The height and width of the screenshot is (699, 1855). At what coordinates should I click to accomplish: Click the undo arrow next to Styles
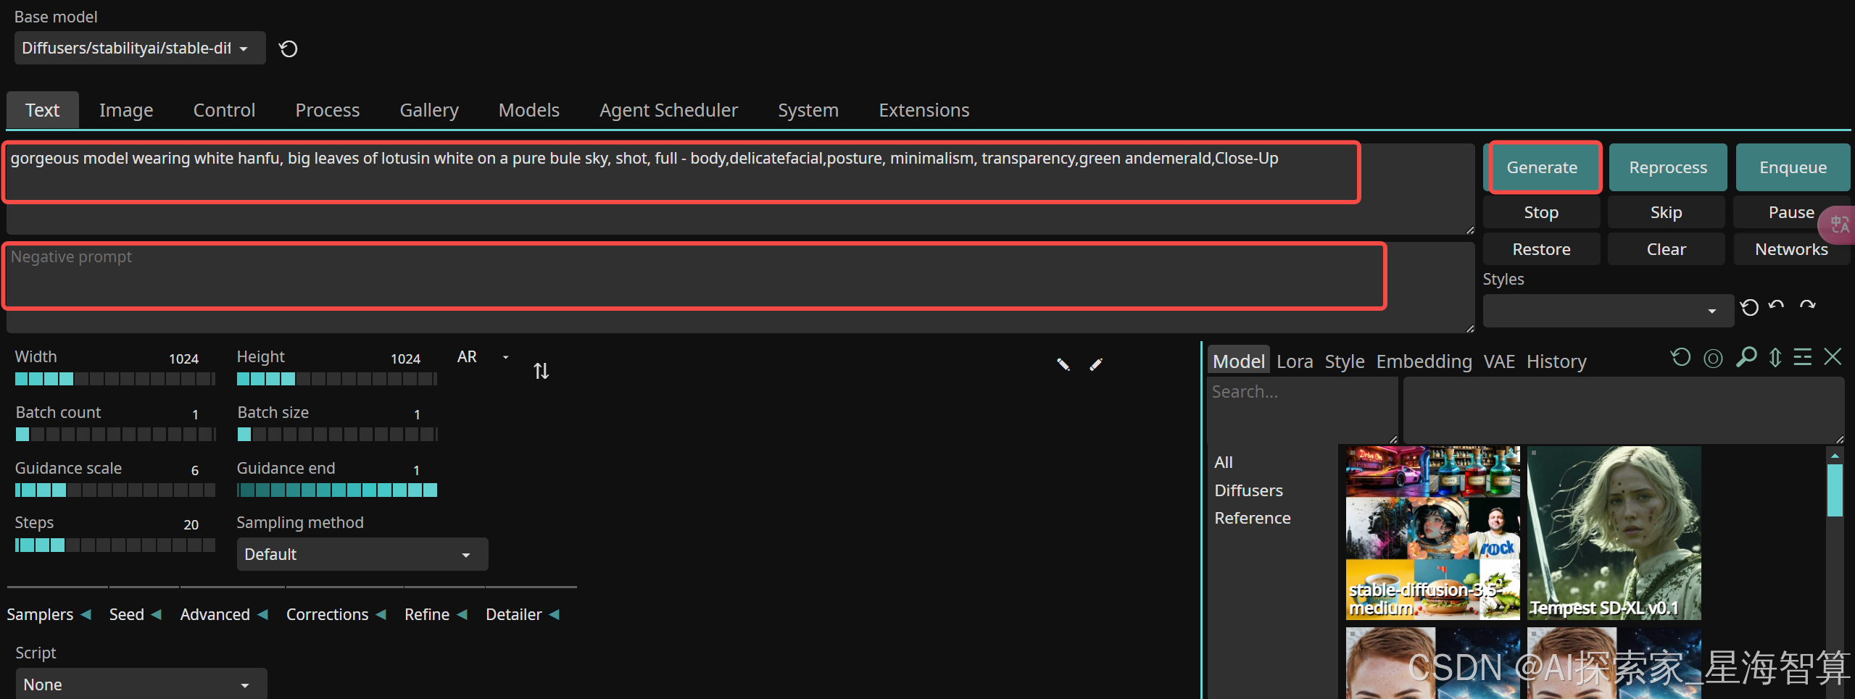[1776, 306]
